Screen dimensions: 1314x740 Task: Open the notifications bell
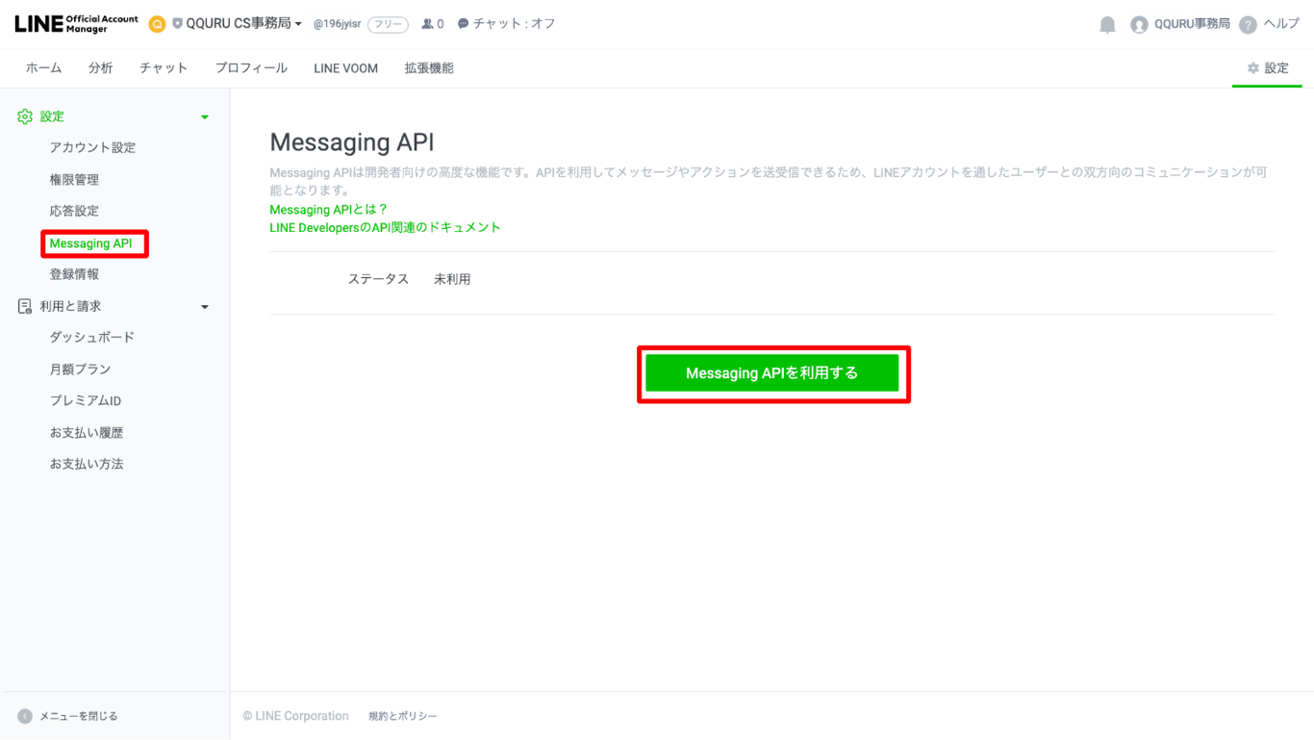(x=1107, y=25)
